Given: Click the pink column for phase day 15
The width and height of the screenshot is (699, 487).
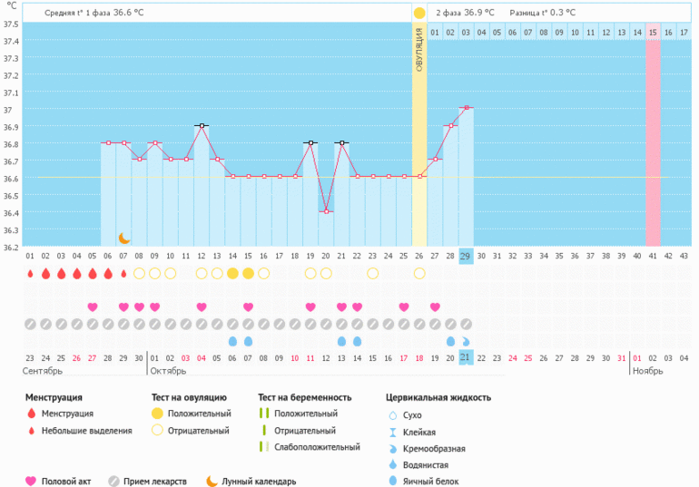Looking at the screenshot, I should click(x=653, y=136).
